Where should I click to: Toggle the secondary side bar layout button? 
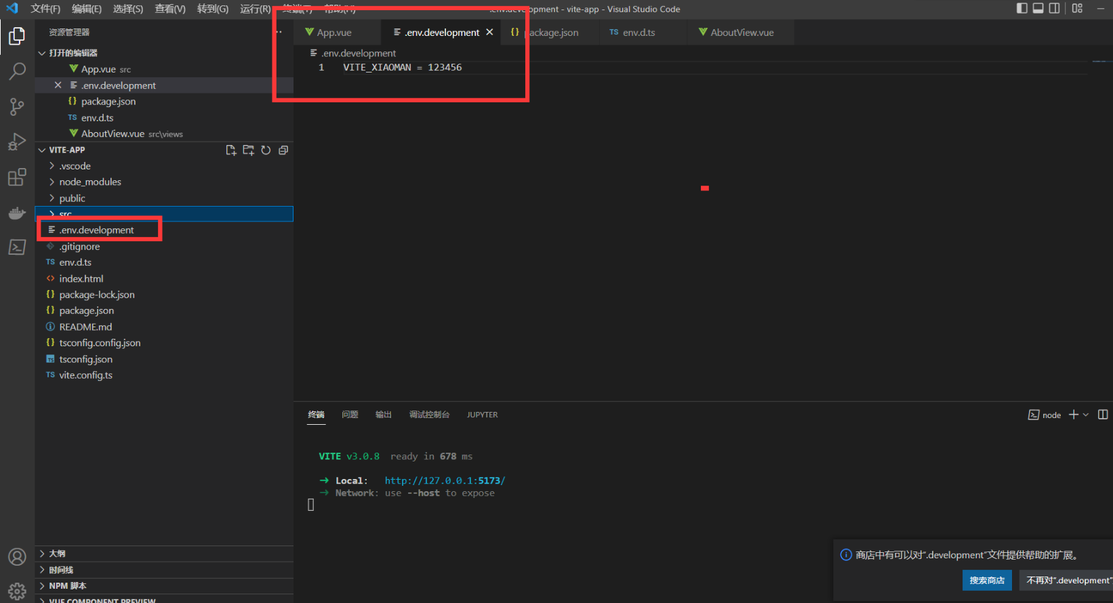coord(1054,8)
